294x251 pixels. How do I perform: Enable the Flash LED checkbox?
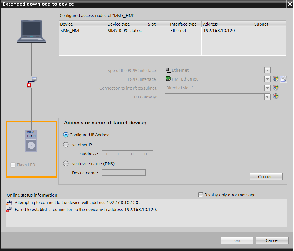click(13, 165)
